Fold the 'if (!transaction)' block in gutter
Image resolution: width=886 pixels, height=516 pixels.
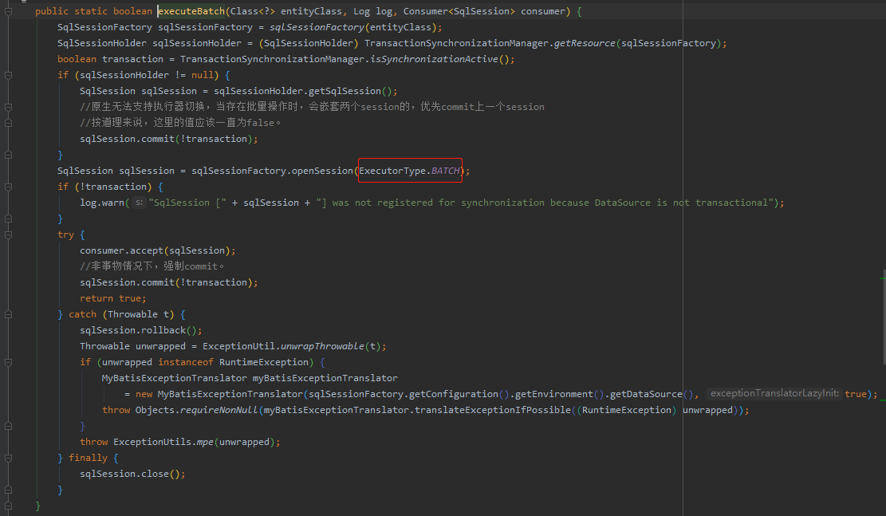click(8, 187)
